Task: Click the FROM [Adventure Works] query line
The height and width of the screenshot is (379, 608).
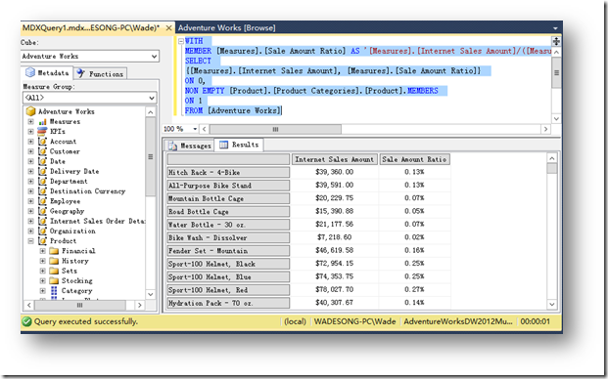Action: (233, 110)
